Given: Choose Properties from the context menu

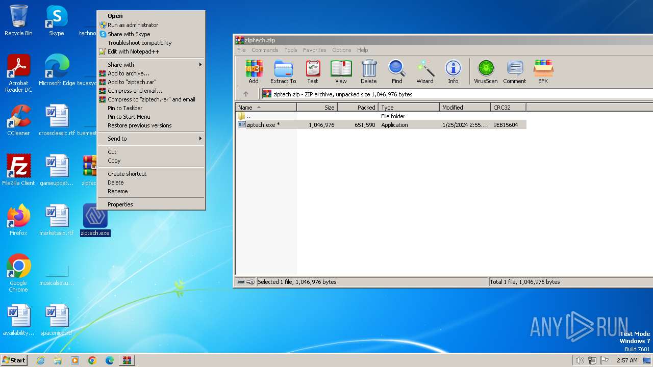Looking at the screenshot, I should (151, 204).
